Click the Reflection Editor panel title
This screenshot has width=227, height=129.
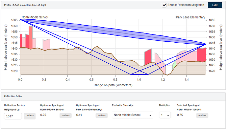tap(13, 96)
